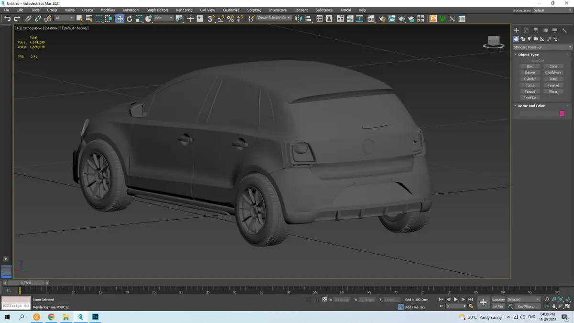Select the Cameras category icon
The height and width of the screenshot is (323, 574).
click(x=536, y=39)
